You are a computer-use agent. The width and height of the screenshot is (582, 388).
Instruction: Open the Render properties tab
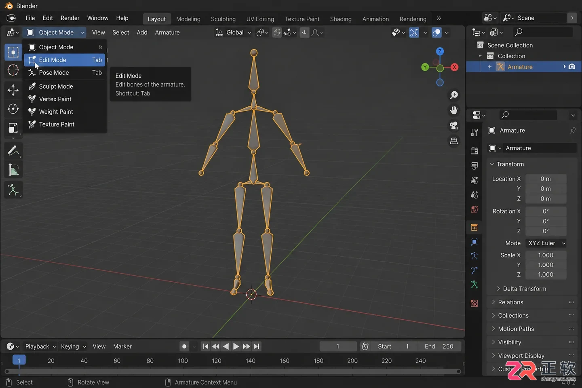pyautogui.click(x=474, y=151)
